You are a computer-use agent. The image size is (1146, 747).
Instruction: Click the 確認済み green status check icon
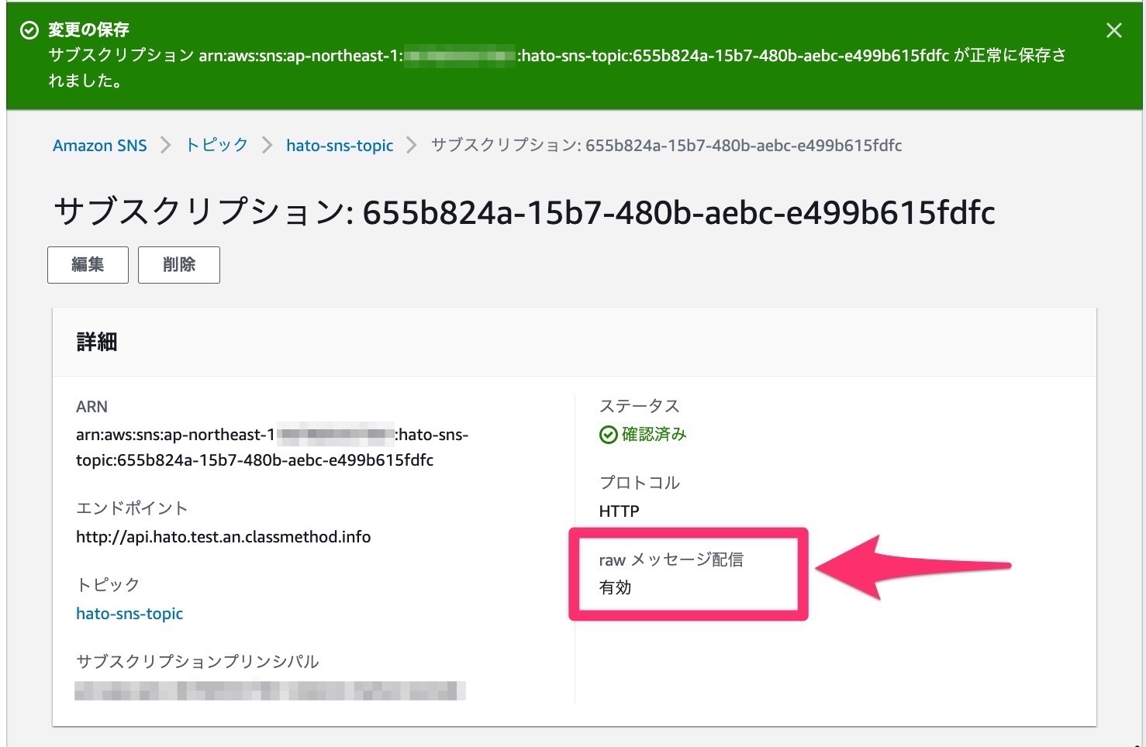click(609, 435)
